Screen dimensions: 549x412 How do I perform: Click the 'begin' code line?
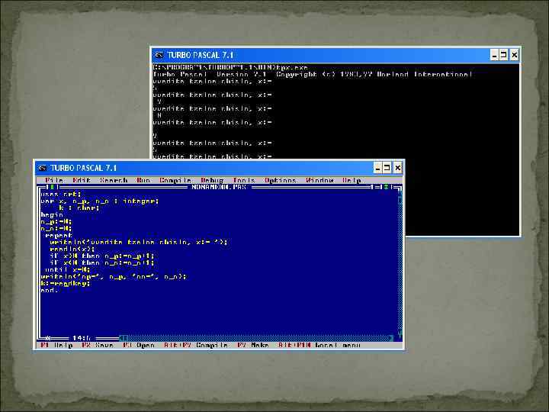[52, 214]
